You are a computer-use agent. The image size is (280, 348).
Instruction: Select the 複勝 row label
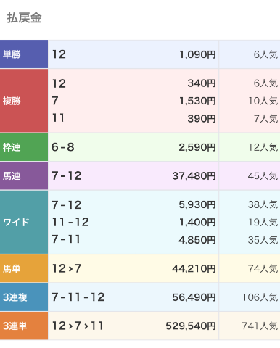click(24, 101)
